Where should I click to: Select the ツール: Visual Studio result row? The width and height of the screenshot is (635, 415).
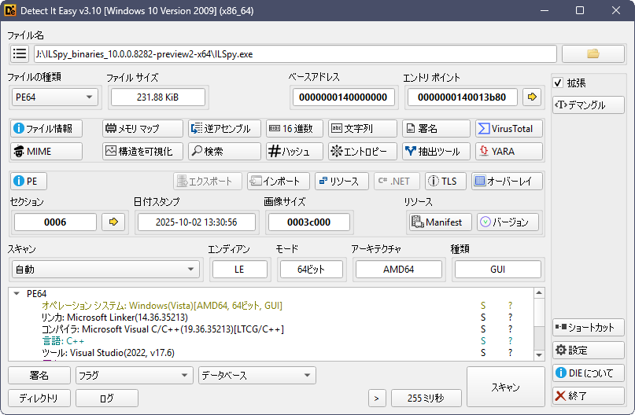click(271, 353)
